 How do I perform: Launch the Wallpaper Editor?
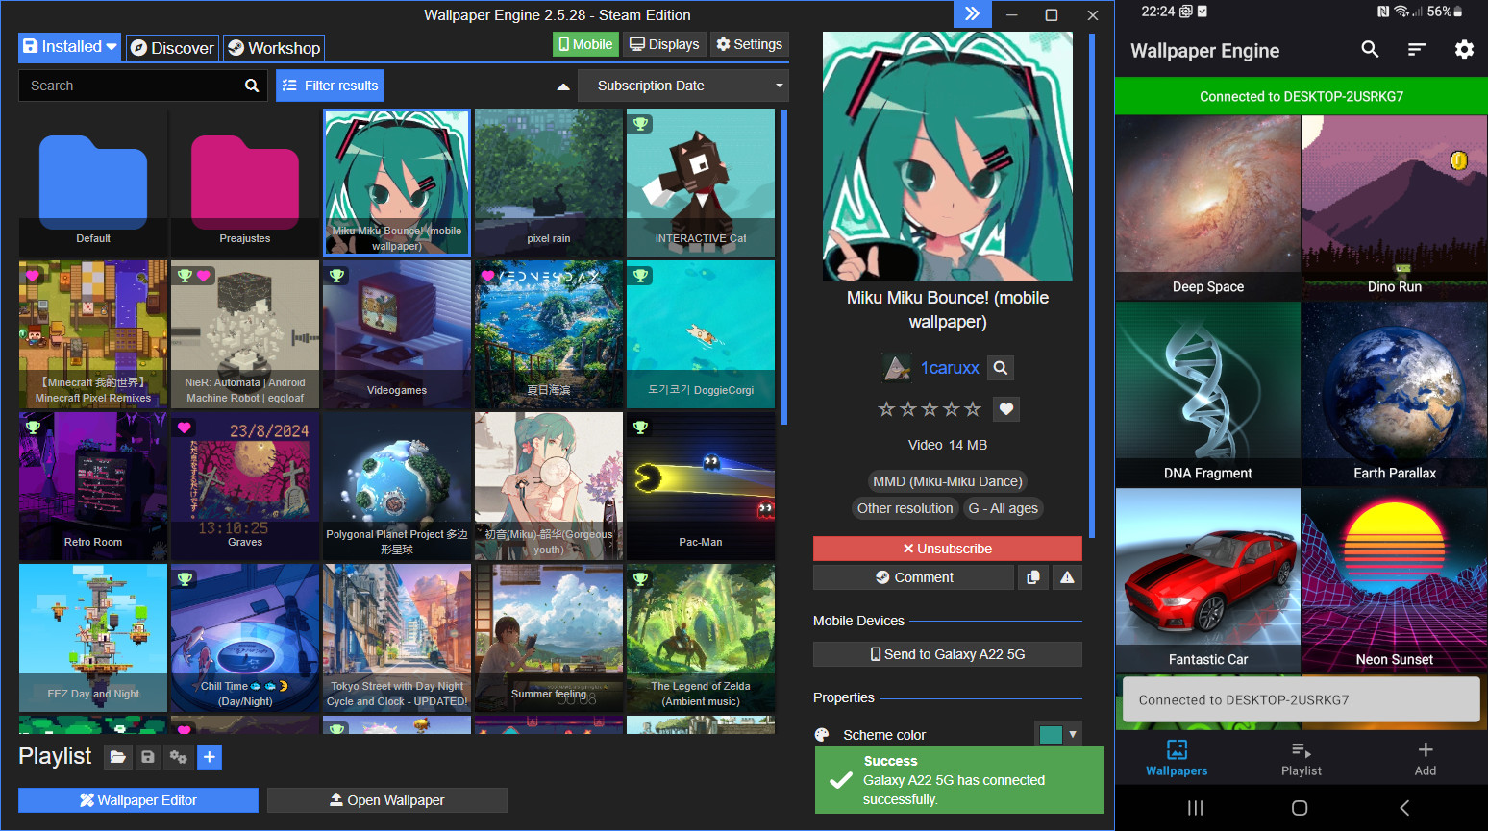pos(138,800)
